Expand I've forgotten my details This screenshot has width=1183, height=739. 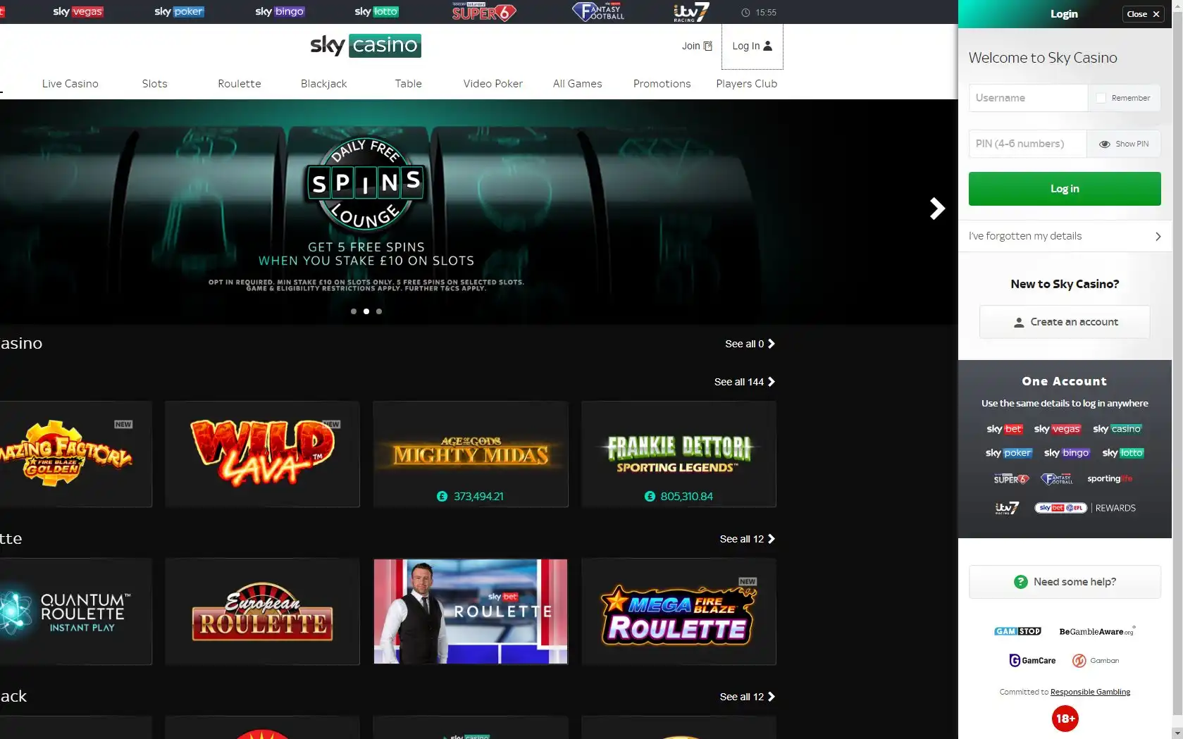click(x=1064, y=236)
